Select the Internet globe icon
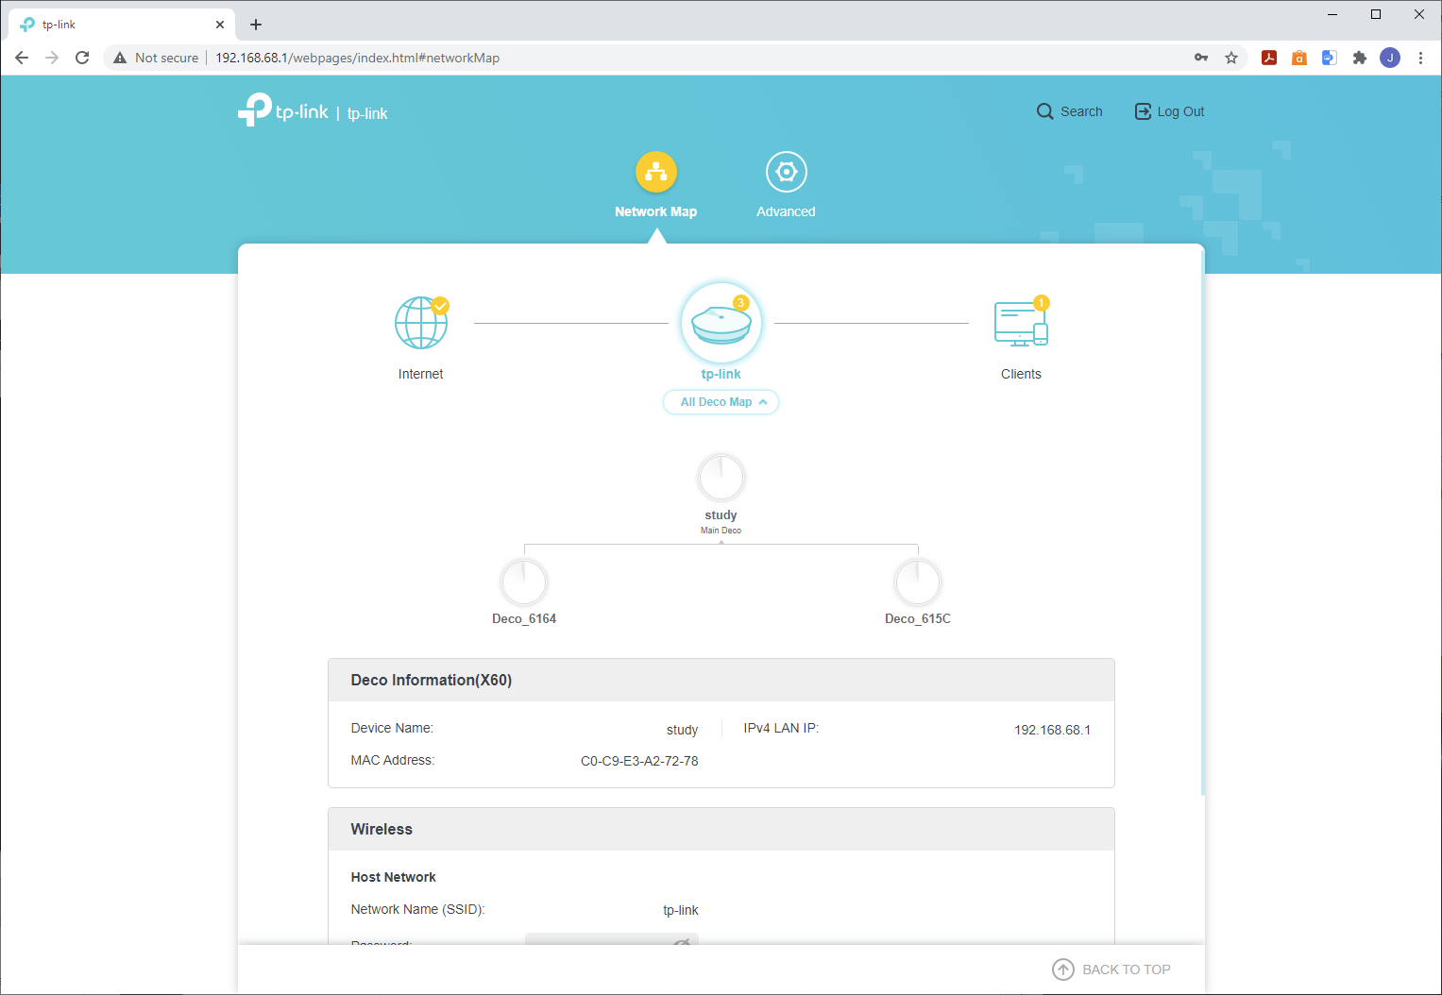The width and height of the screenshot is (1442, 995). (421, 323)
